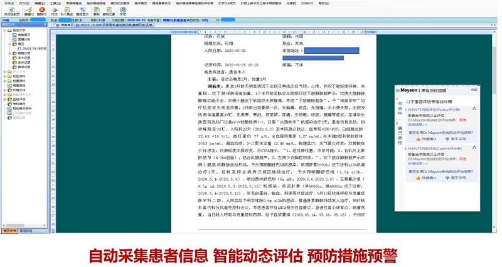502x267 pixels.
Task: Open 详细结果>> under Caprini assessment
Action: [x=417, y=163]
